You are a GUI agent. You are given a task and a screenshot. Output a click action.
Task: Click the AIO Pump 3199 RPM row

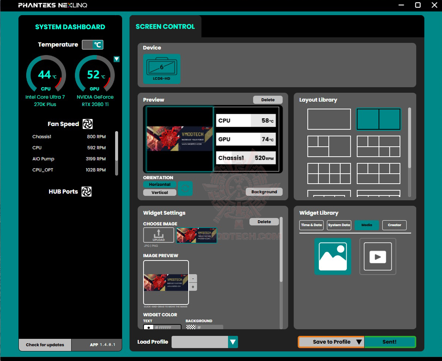69,159
